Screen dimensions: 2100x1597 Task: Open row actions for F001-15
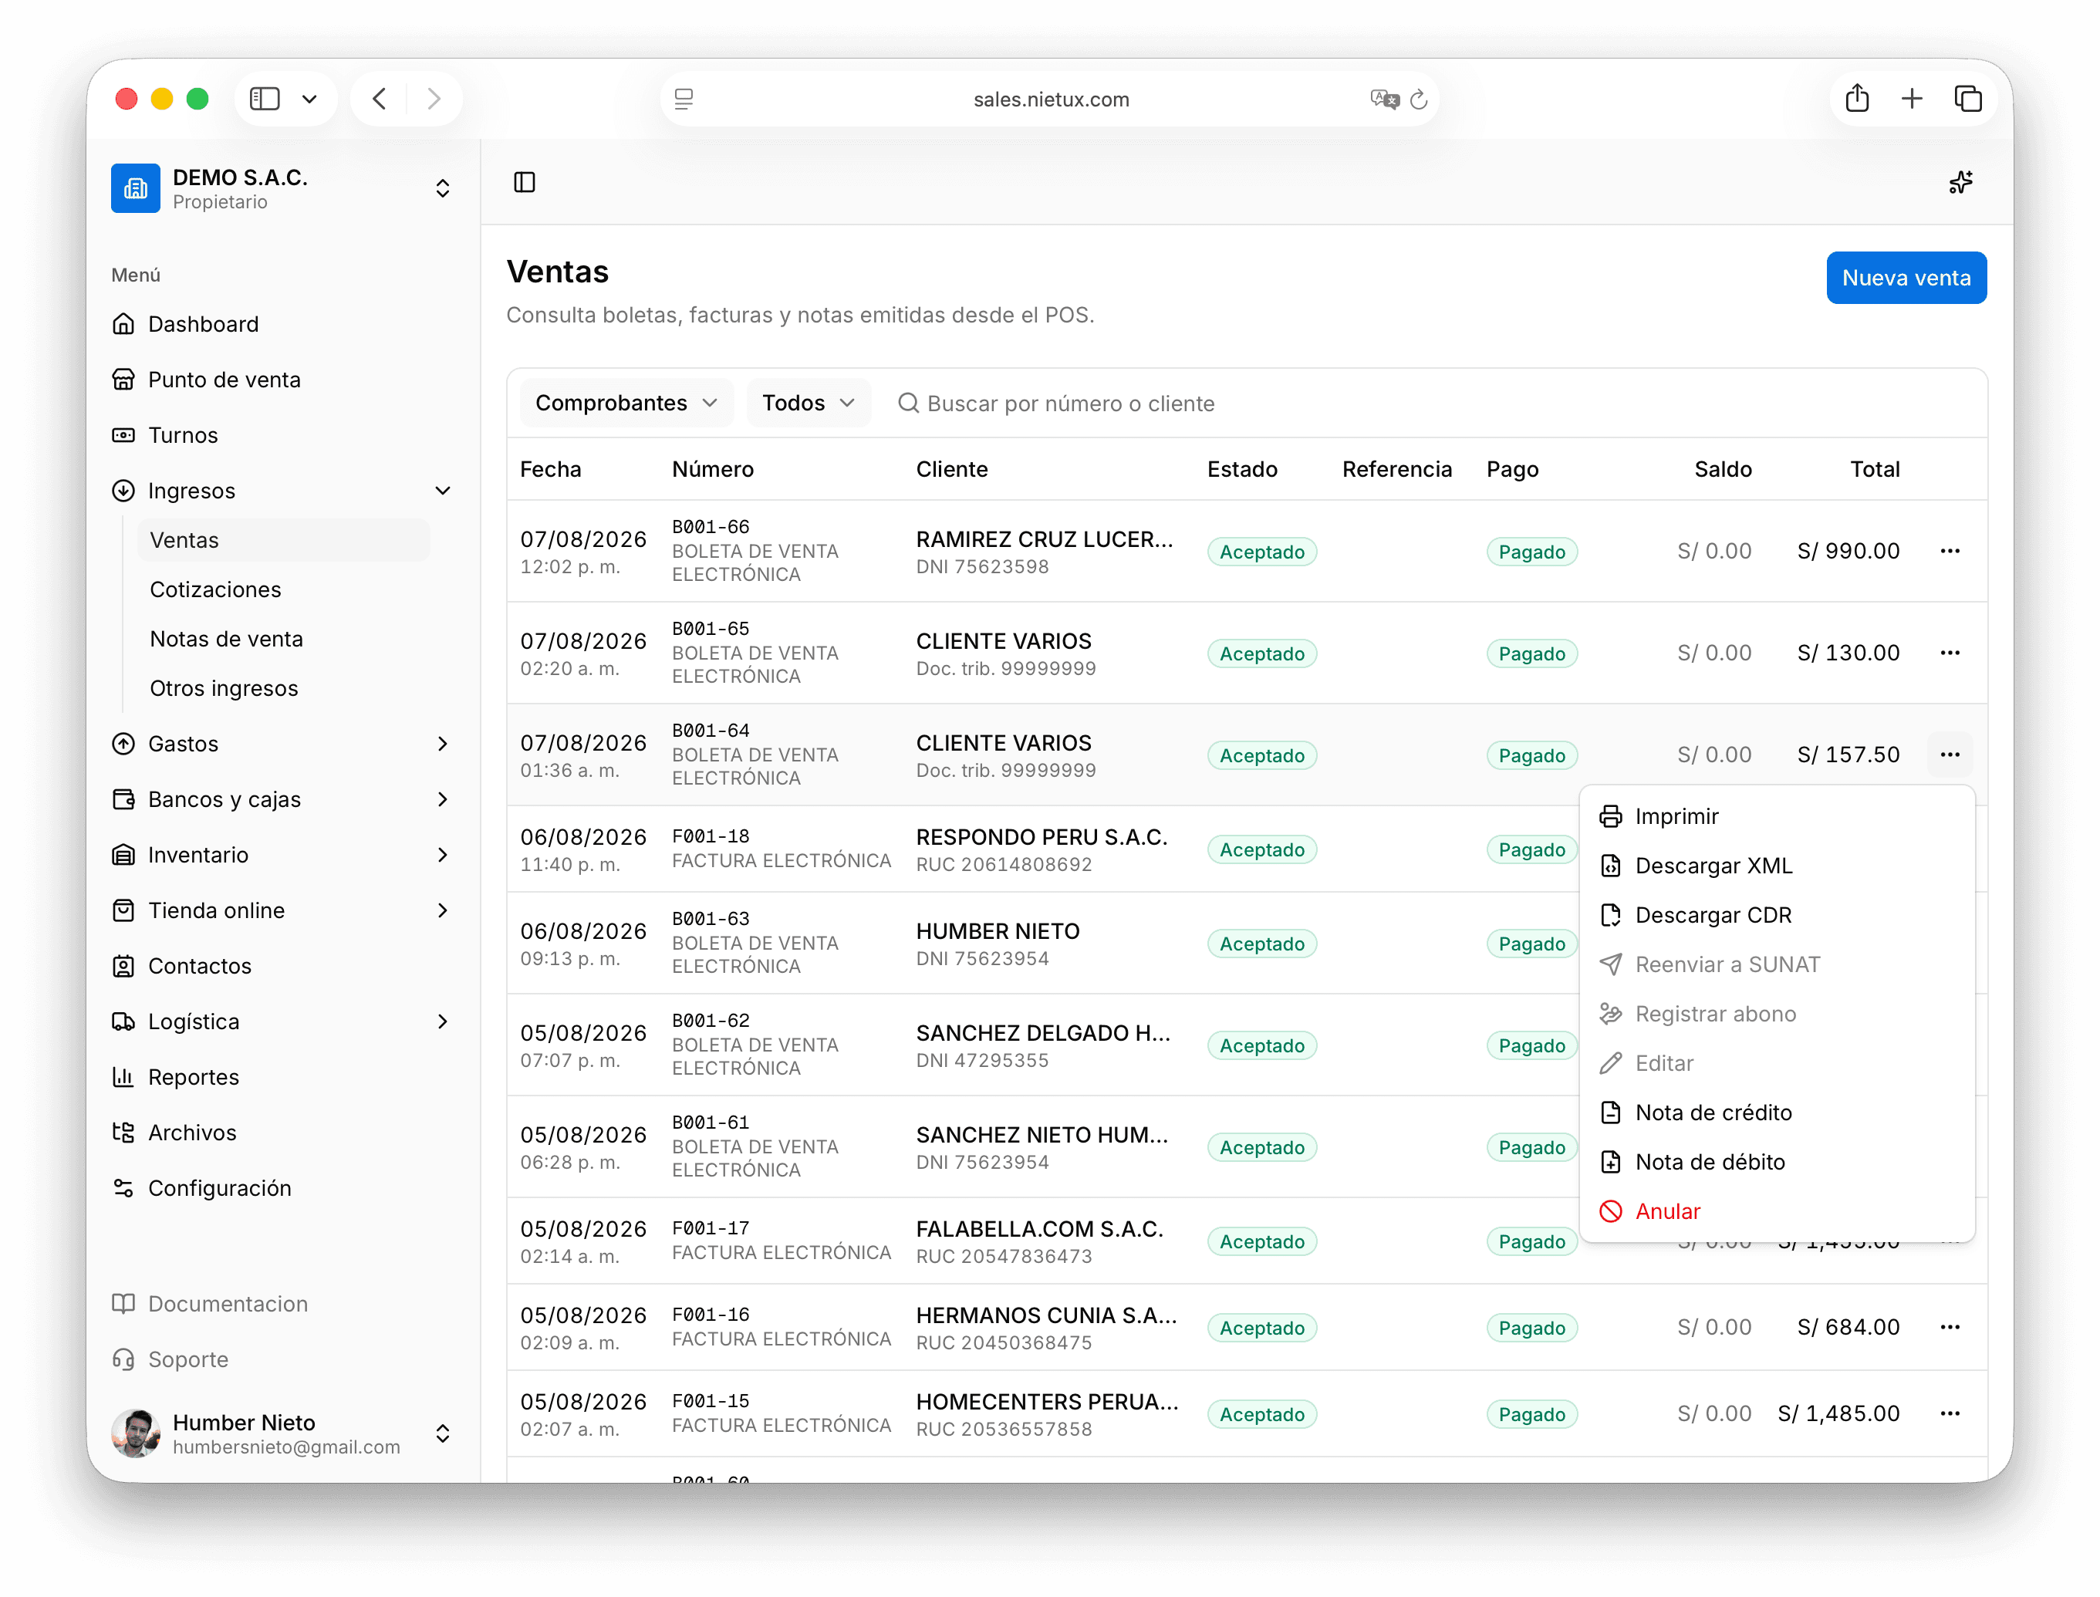[x=1950, y=1413]
